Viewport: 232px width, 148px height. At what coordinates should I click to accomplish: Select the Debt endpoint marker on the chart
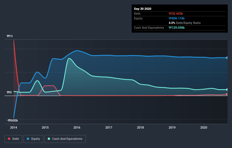[227, 94]
